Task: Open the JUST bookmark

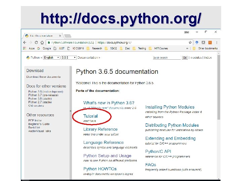Action: (x=59, y=48)
